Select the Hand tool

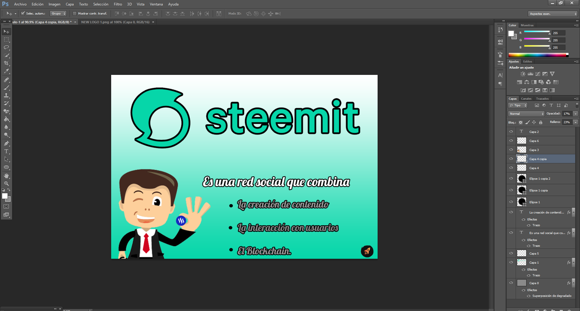click(6, 176)
